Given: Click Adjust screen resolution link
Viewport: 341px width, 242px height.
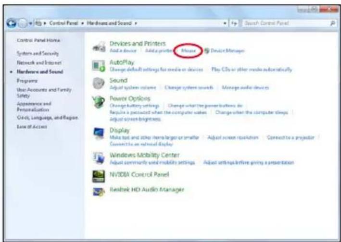Looking at the screenshot, I should [x=233, y=138].
